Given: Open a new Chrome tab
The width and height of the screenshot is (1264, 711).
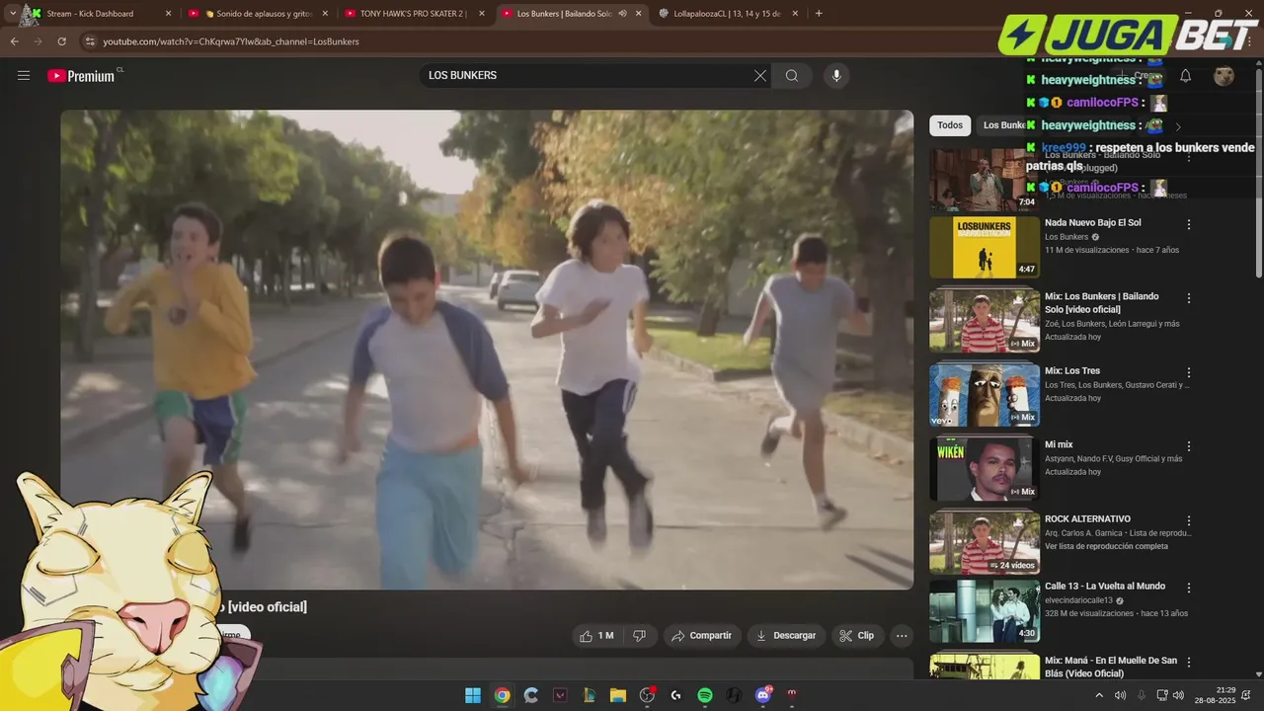Looking at the screenshot, I should [819, 14].
